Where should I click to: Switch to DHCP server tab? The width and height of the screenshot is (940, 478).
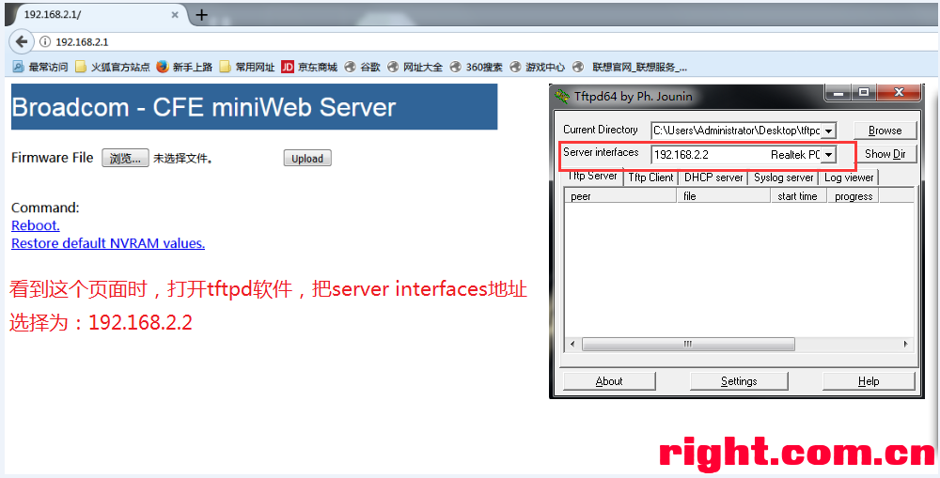click(713, 177)
